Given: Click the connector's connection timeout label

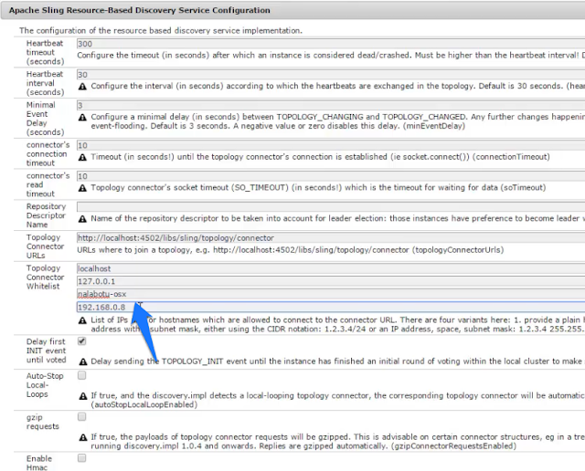Looking at the screenshot, I should pos(48,154).
